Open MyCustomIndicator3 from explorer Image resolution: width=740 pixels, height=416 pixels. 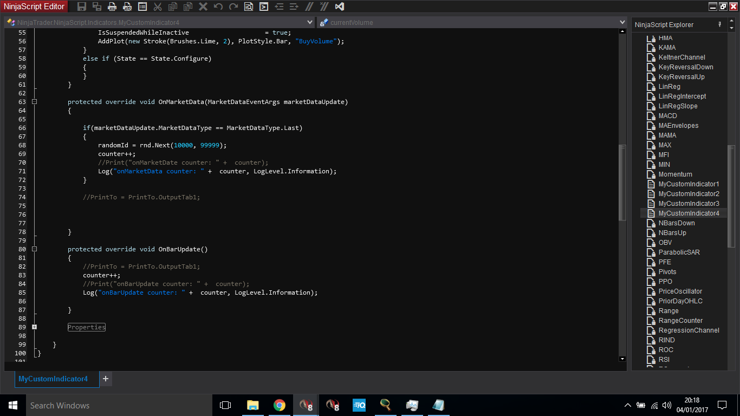[x=689, y=204]
